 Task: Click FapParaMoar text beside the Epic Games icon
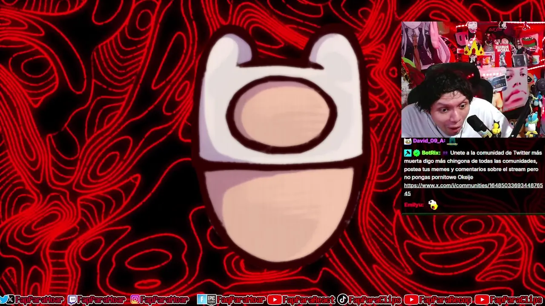[x=241, y=300]
